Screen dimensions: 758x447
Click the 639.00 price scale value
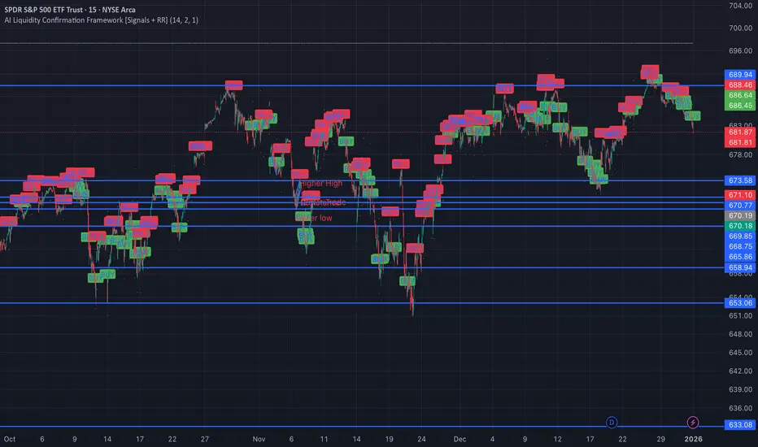tap(740, 389)
